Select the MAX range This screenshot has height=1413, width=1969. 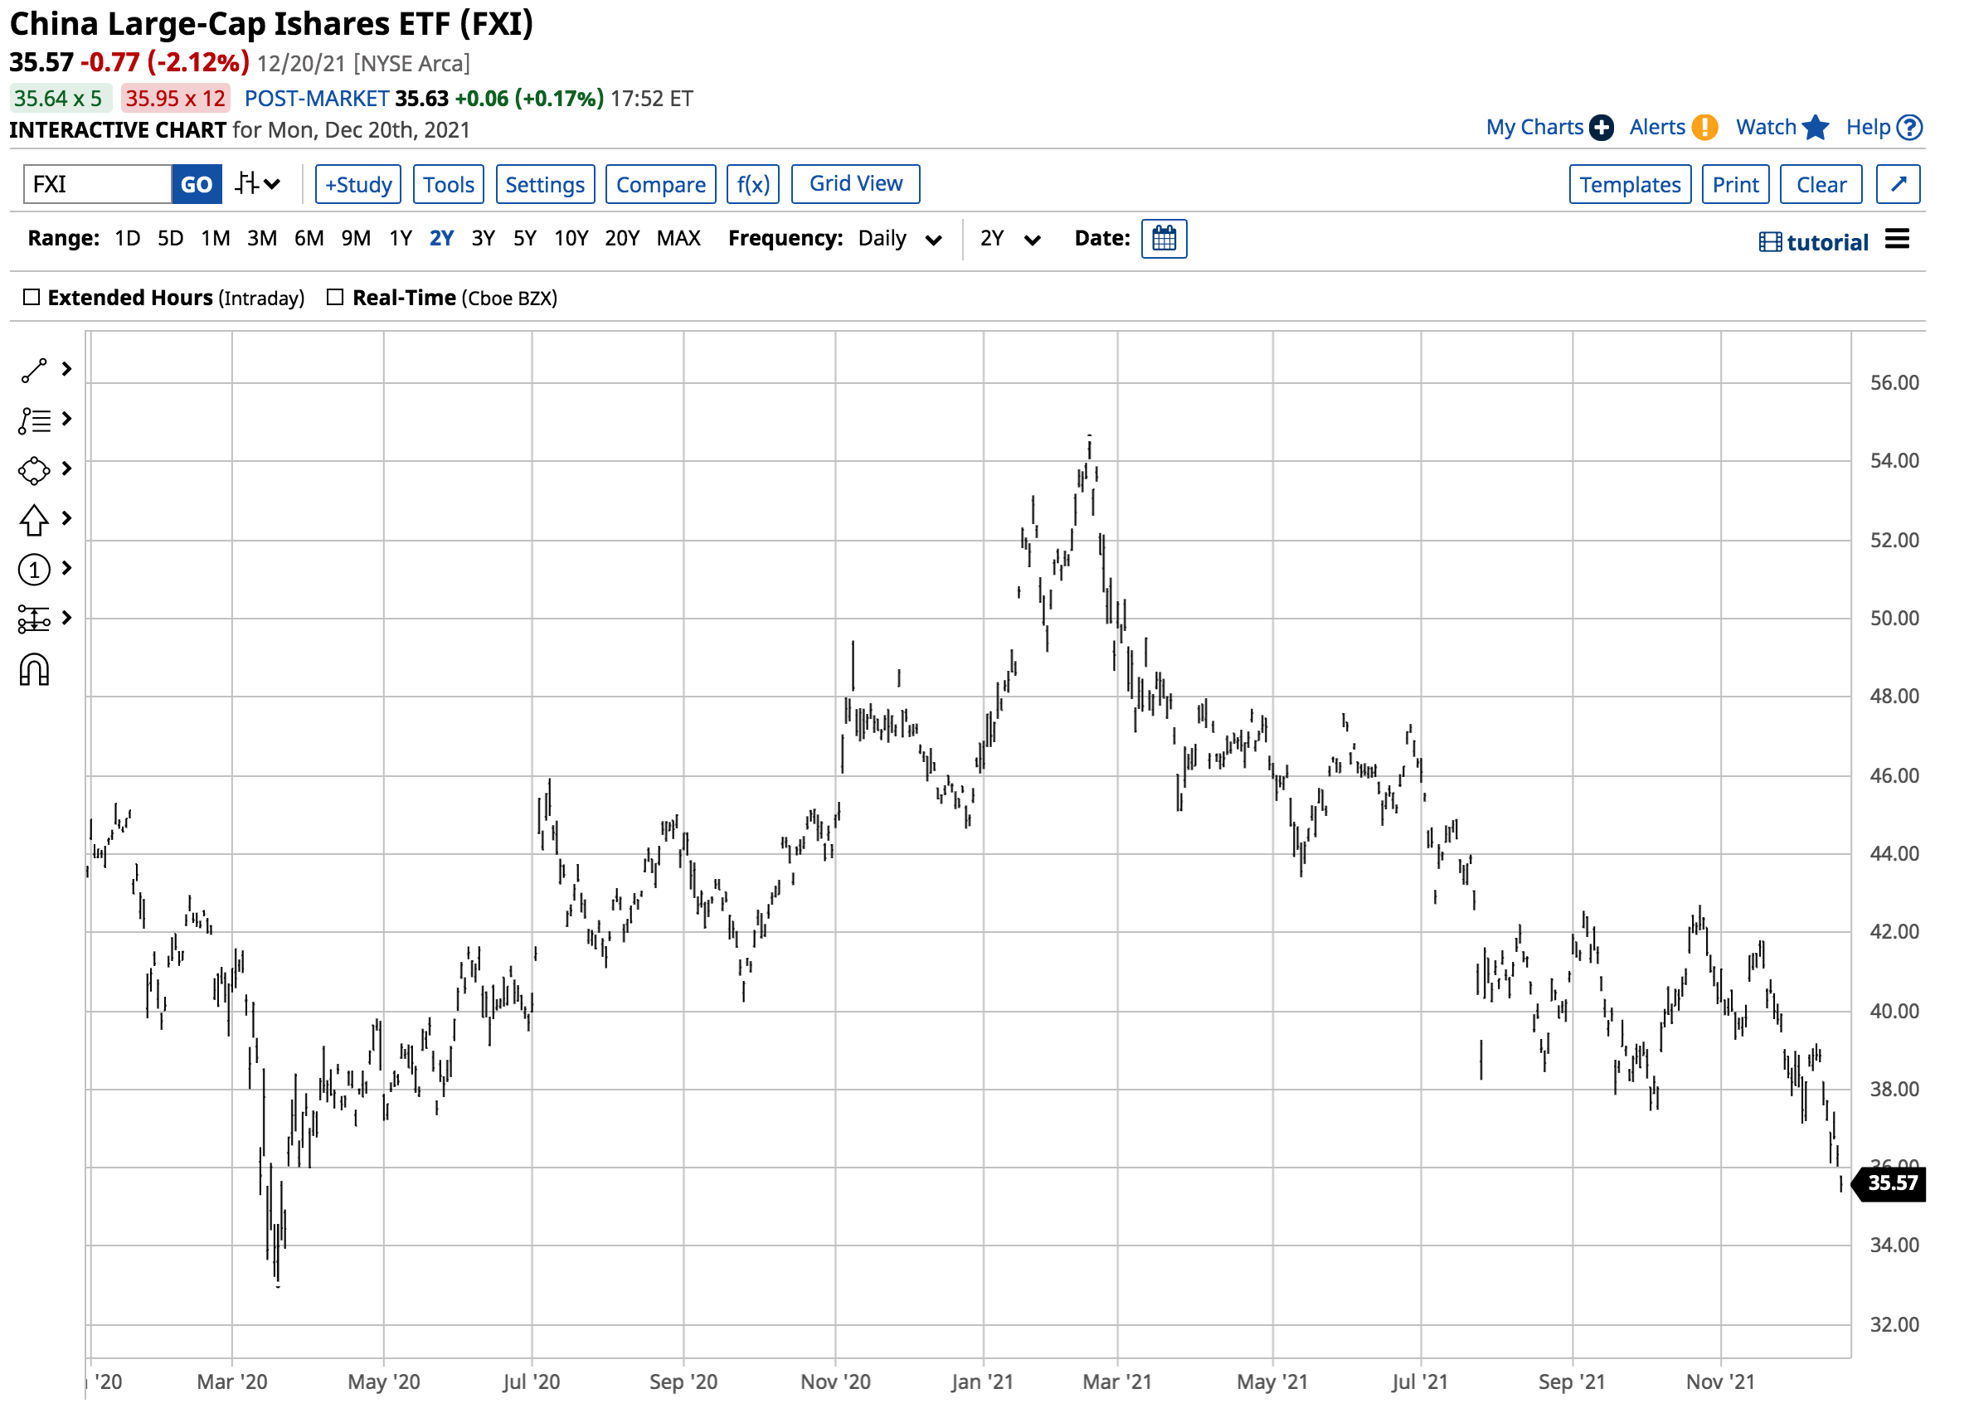pos(679,238)
